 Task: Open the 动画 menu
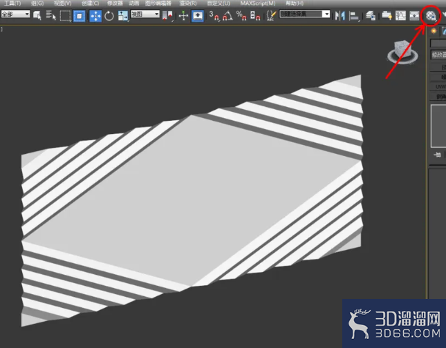[134, 3]
